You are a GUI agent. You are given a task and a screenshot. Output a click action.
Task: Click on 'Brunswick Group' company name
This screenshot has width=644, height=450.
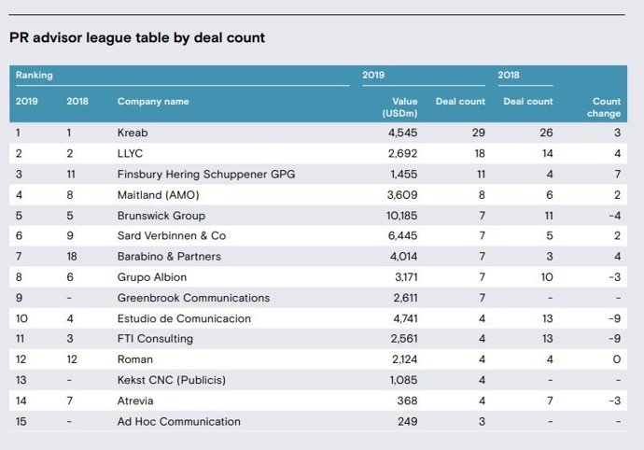(x=161, y=216)
